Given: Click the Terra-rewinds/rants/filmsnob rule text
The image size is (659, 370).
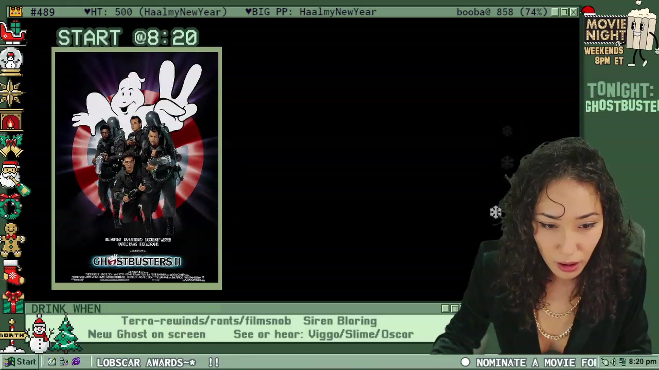Looking at the screenshot, I should 206,321.
